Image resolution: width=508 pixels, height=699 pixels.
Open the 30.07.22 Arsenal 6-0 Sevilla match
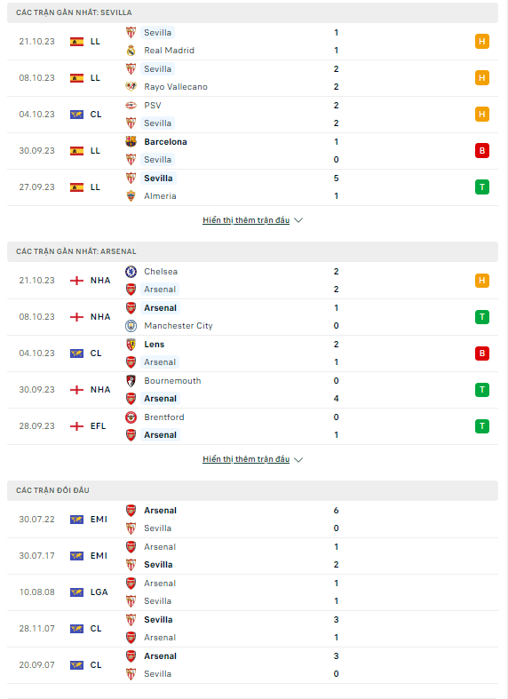point(252,520)
